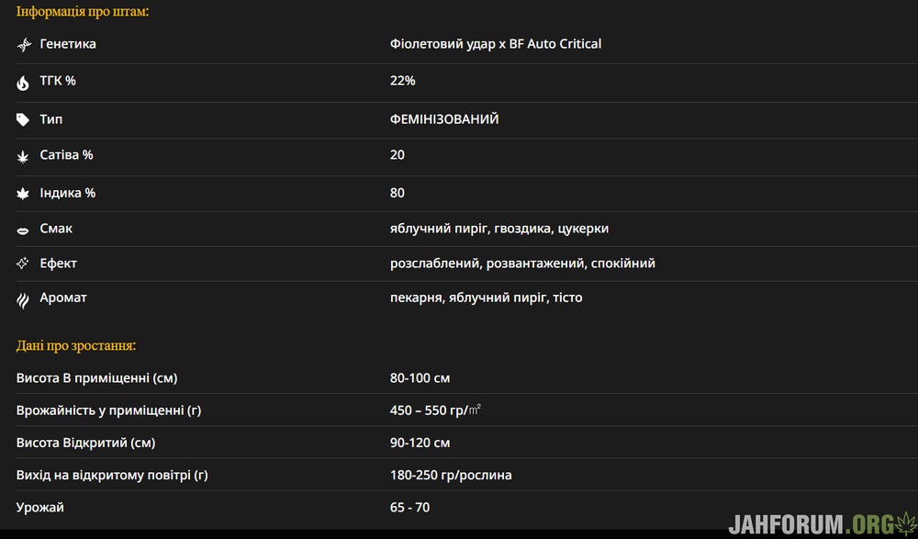
Task: Click the Урожай row label
Action: (x=40, y=508)
